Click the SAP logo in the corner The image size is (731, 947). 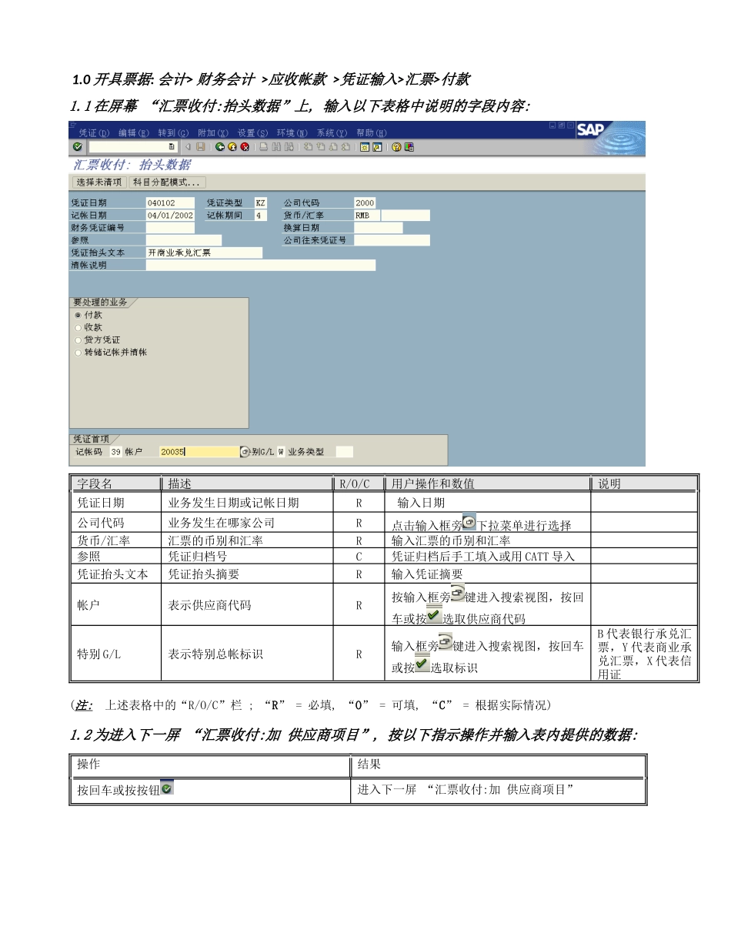(x=591, y=129)
